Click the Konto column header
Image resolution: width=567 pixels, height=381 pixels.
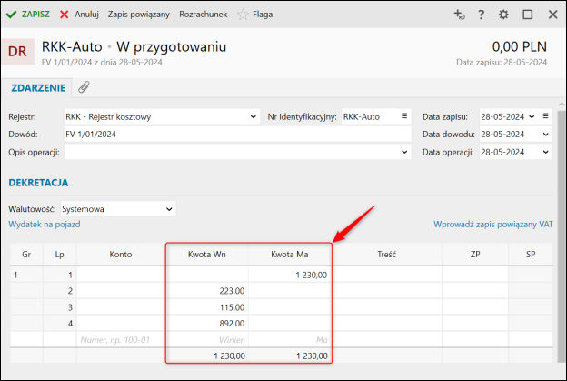(121, 255)
